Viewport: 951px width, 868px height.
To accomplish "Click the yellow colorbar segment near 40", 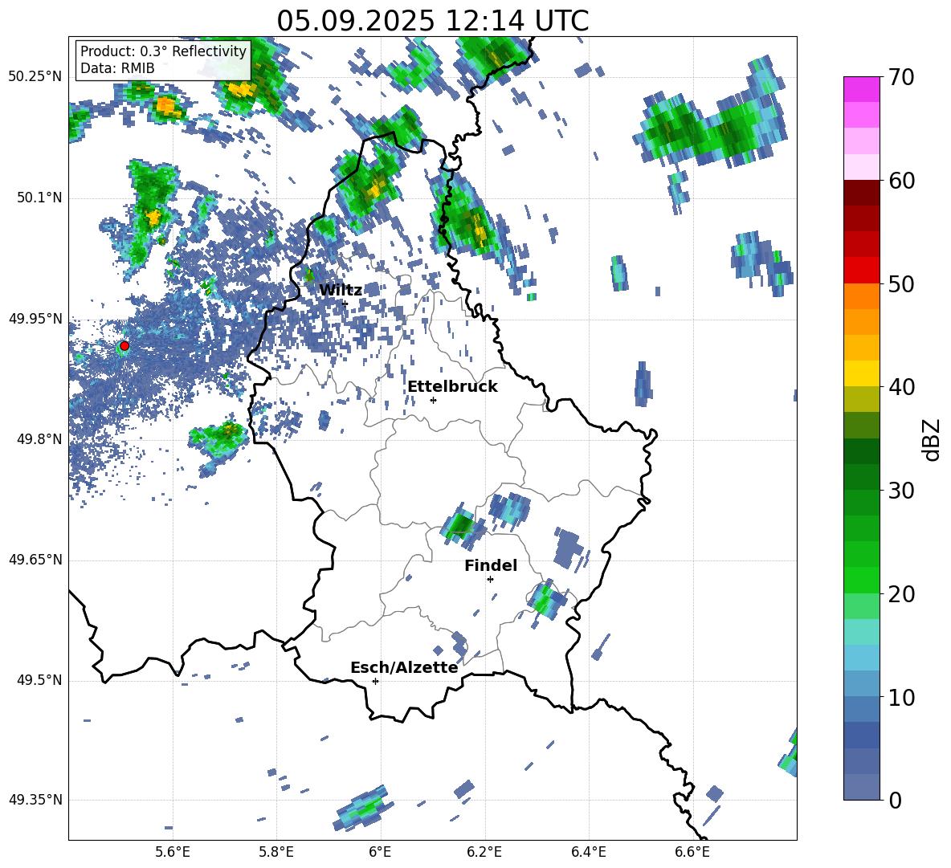I will (861, 373).
